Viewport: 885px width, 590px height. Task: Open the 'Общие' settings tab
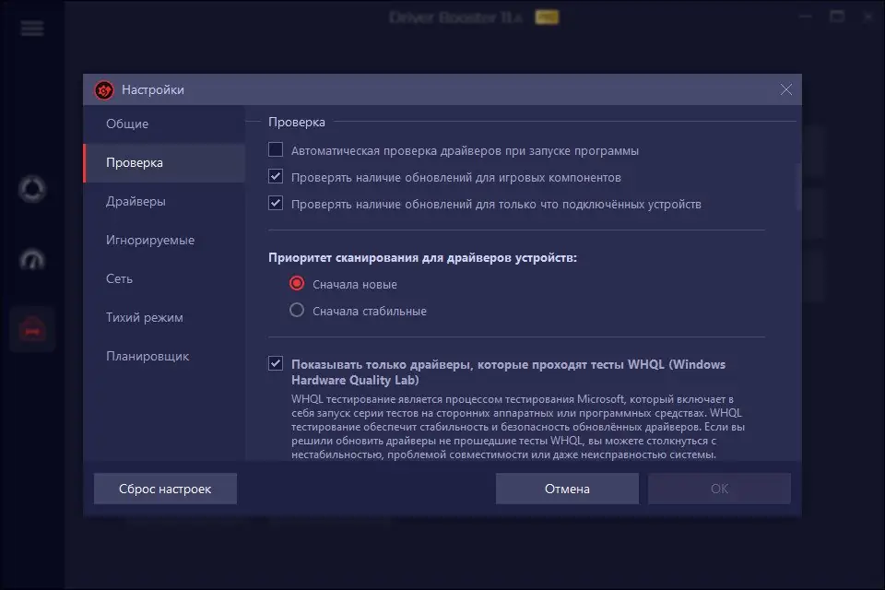pyautogui.click(x=164, y=124)
